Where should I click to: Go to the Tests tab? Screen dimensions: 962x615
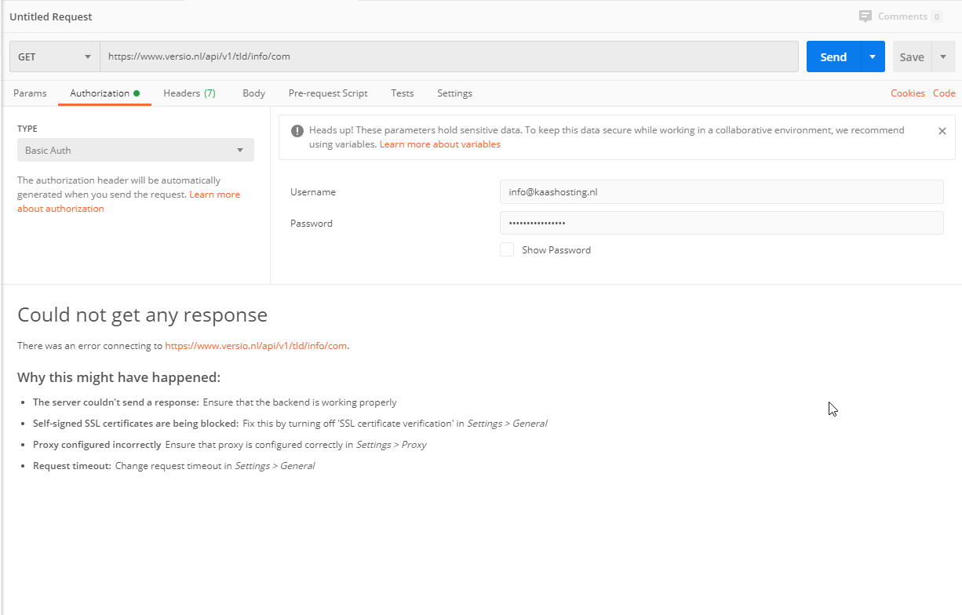(402, 93)
